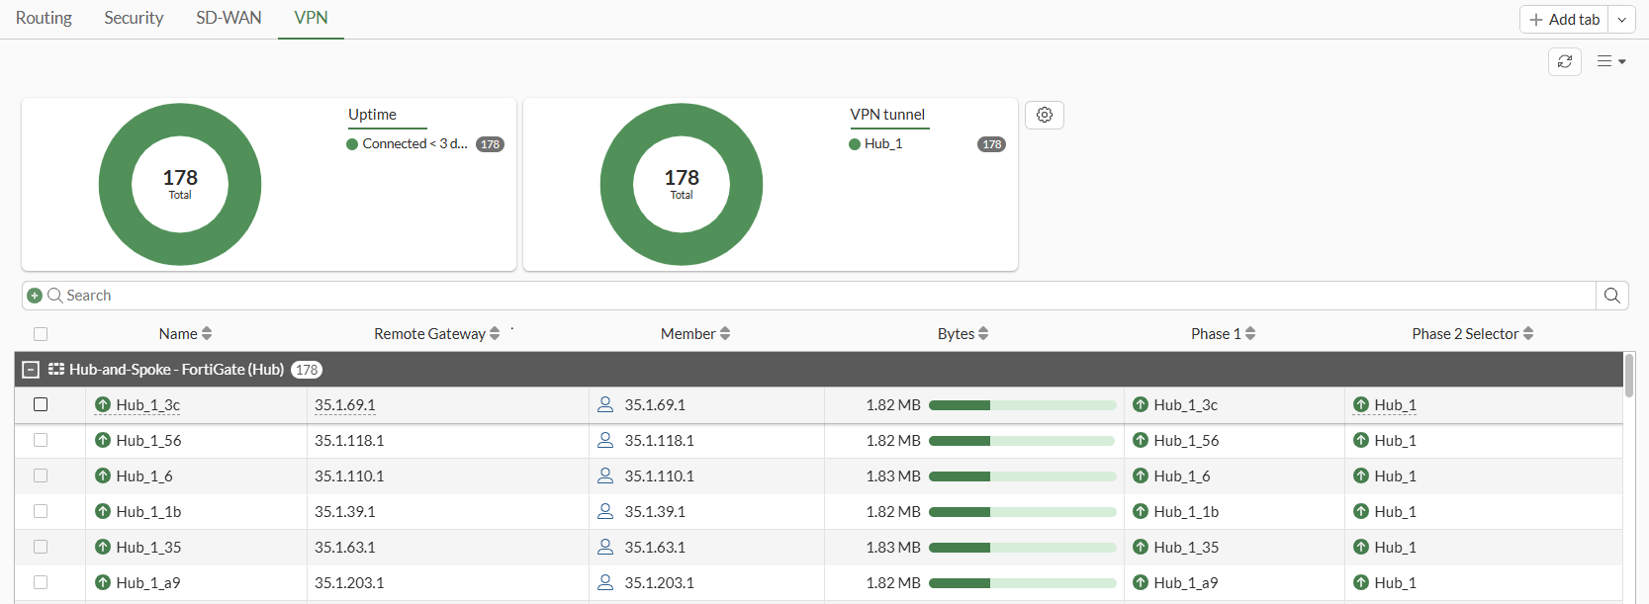Tick the checkbox for Hub_1_6 row

click(41, 475)
